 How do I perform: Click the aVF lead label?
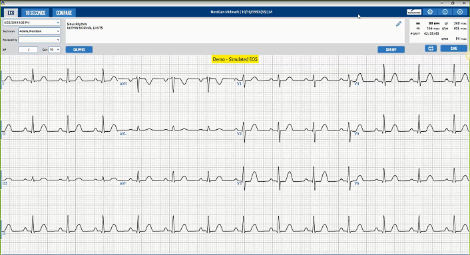point(123,183)
